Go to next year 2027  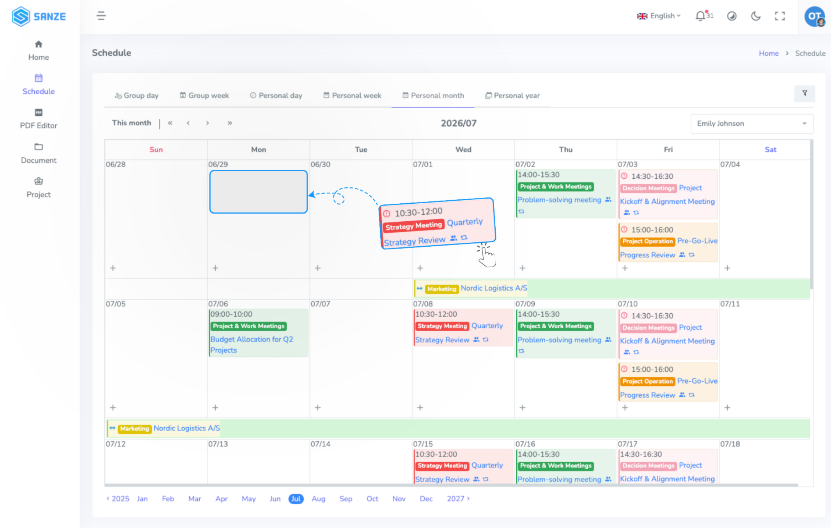click(x=458, y=499)
